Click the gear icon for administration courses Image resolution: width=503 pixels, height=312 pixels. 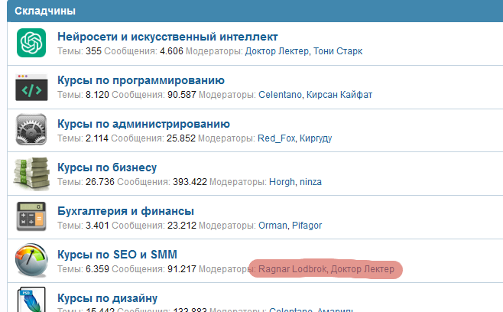coord(31,130)
